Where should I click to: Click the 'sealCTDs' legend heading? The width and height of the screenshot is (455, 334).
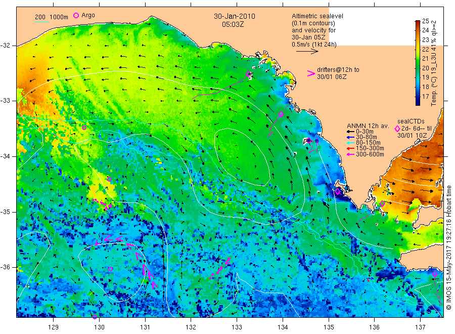pos(411,121)
